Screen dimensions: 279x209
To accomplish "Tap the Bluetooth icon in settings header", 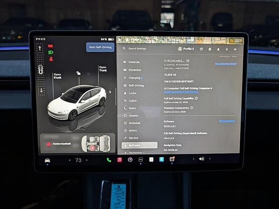I will coord(227,49).
